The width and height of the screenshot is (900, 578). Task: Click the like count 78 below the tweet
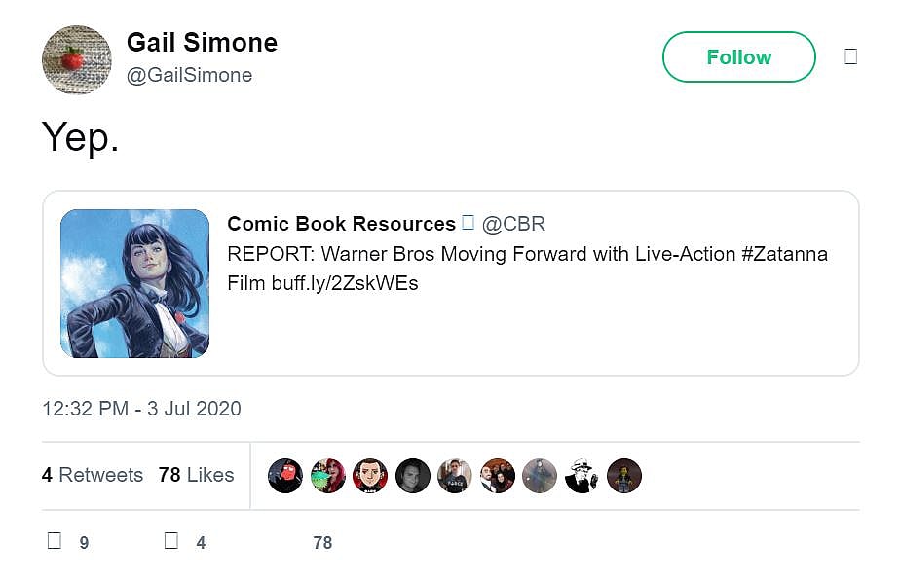coord(322,543)
